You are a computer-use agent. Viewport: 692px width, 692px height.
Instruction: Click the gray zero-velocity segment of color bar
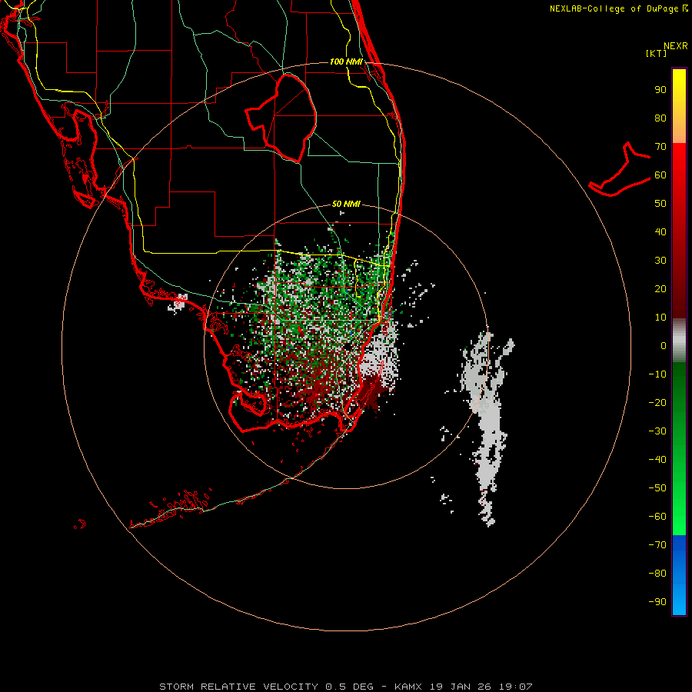[679, 341]
